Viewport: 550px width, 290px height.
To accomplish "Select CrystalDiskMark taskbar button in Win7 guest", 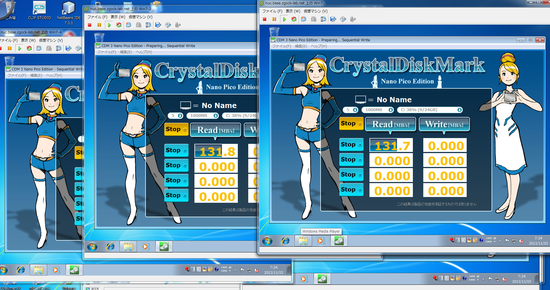I will pos(339,241).
